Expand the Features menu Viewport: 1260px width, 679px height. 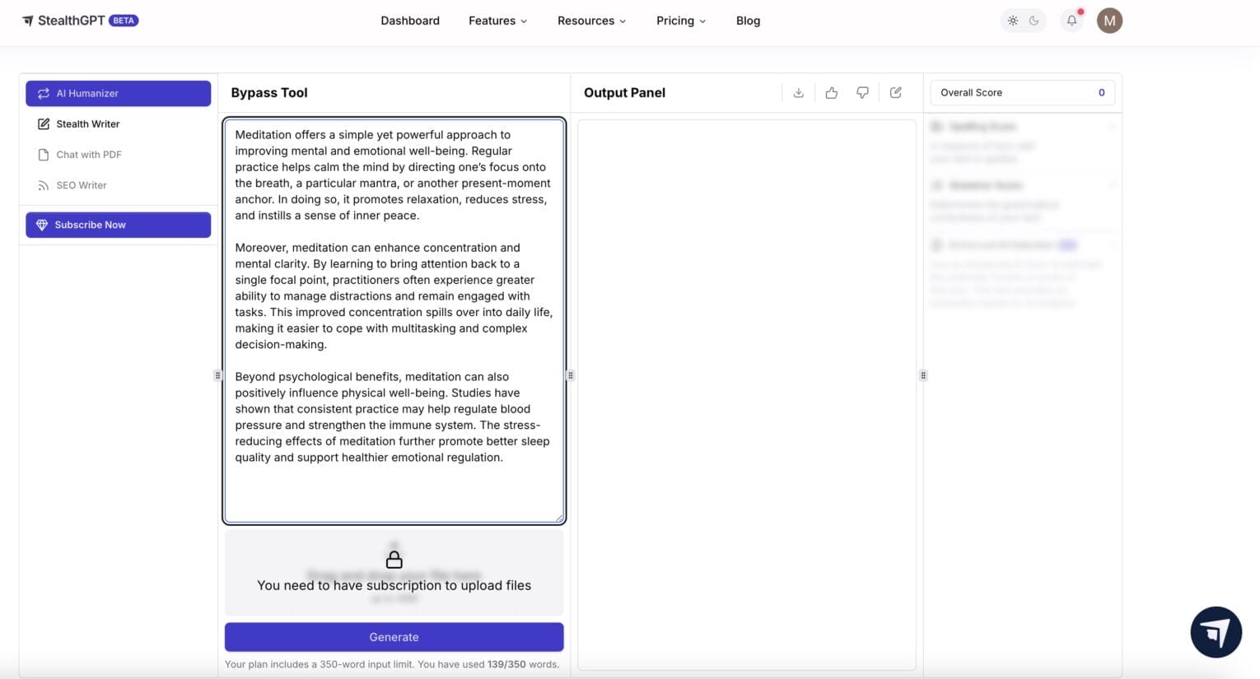[497, 21]
